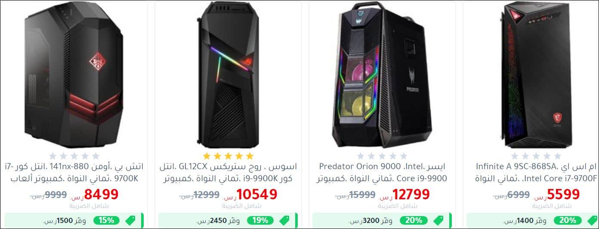Click the 20% badge on MSI Infinite card
This screenshot has height=229, width=599.
tap(568, 220)
